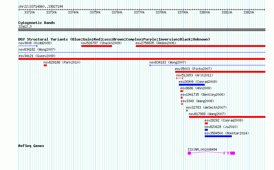
Task: Select the nsv817989 (Wang2007) red loss bar
Action: [x=227, y=117]
